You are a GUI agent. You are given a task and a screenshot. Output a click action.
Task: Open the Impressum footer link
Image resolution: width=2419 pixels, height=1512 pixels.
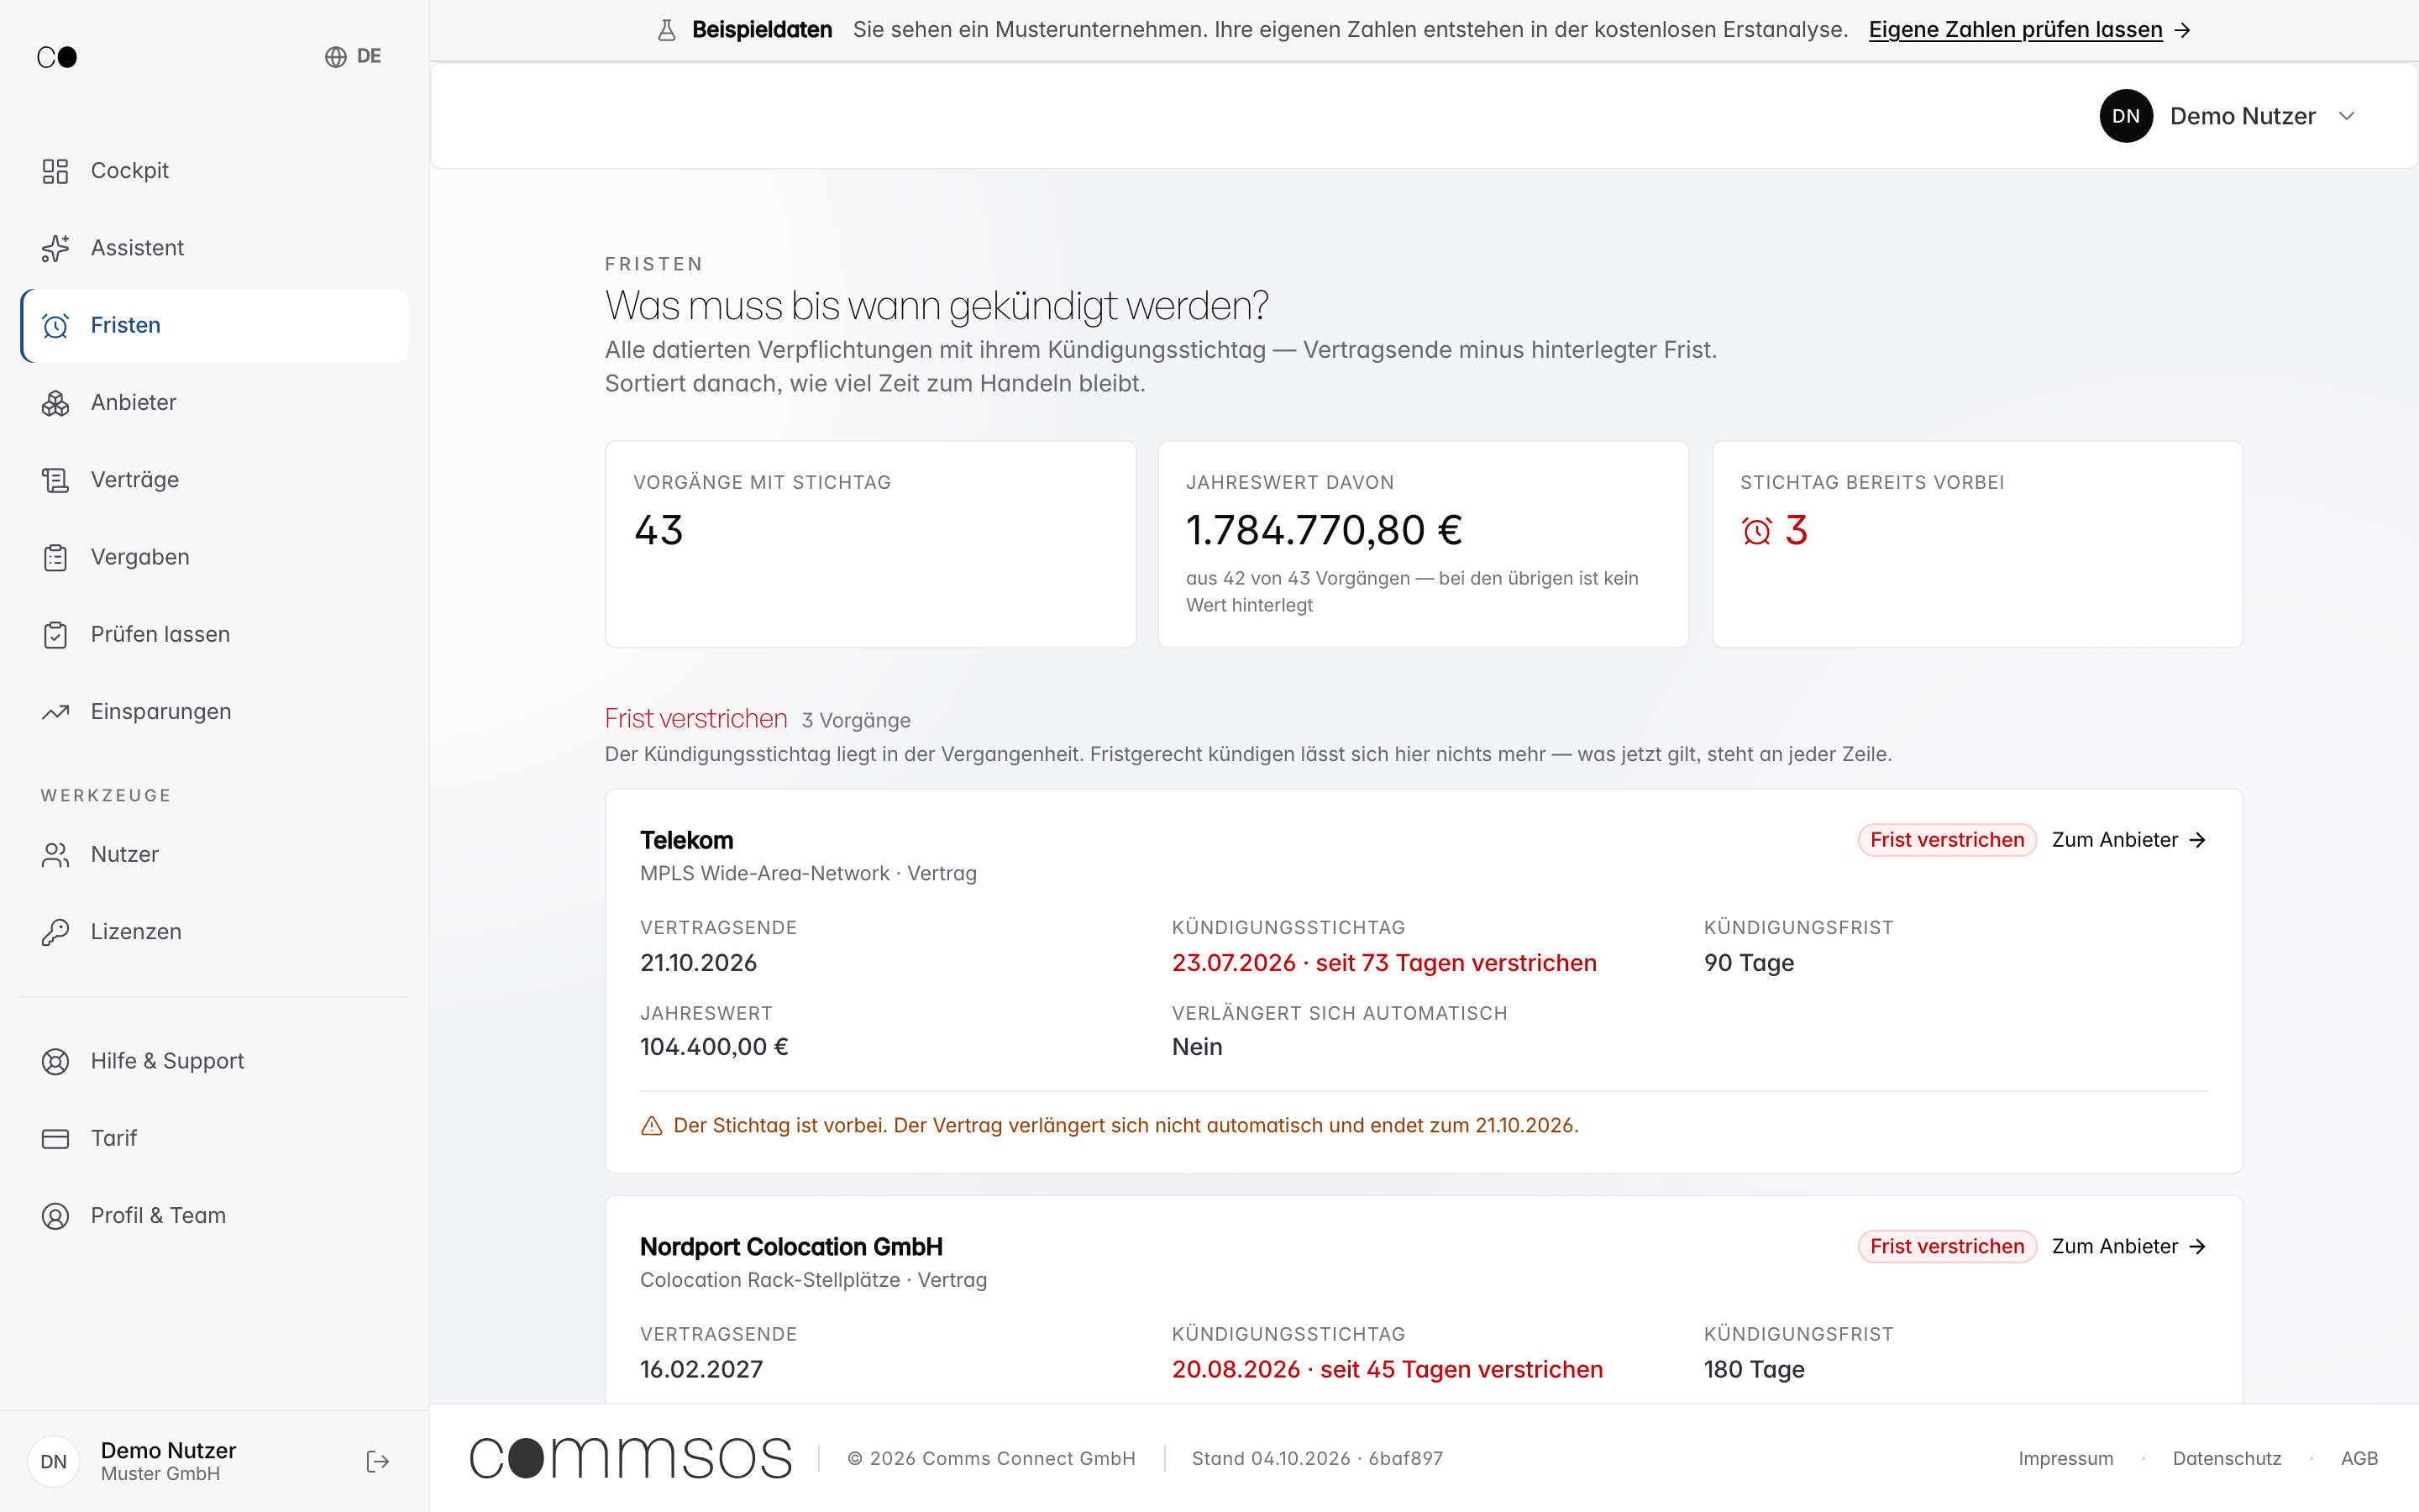(2065, 1459)
